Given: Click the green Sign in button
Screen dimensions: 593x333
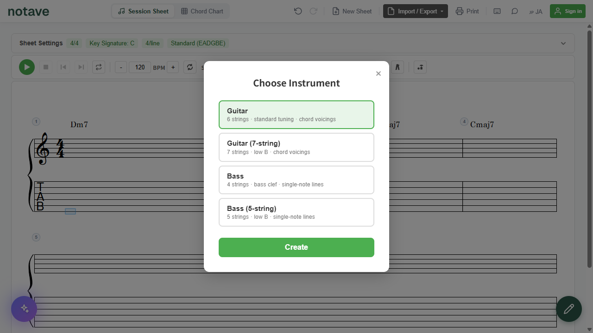Looking at the screenshot, I should [x=568, y=11].
